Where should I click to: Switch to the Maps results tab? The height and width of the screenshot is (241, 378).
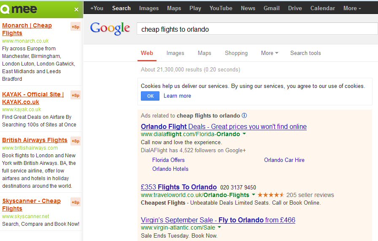205,53
